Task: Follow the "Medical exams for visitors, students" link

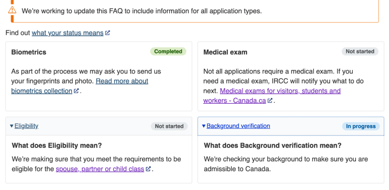Action: 280,91
